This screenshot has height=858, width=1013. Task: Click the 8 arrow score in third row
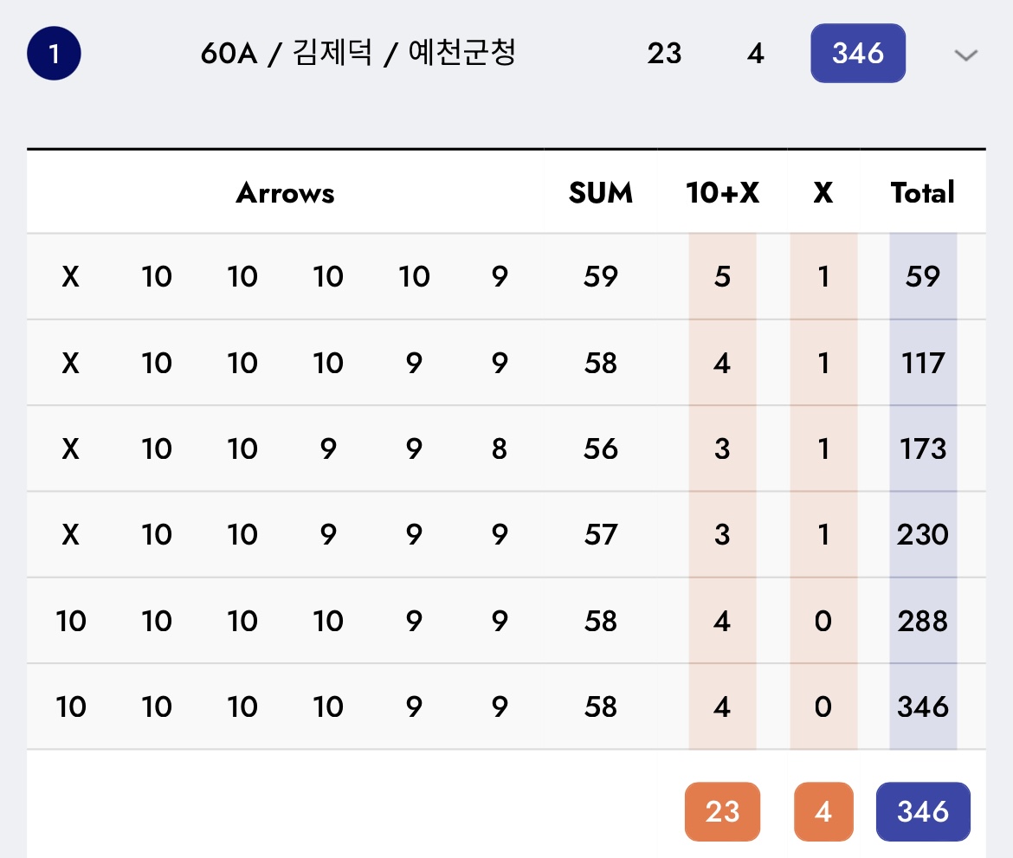pos(499,448)
